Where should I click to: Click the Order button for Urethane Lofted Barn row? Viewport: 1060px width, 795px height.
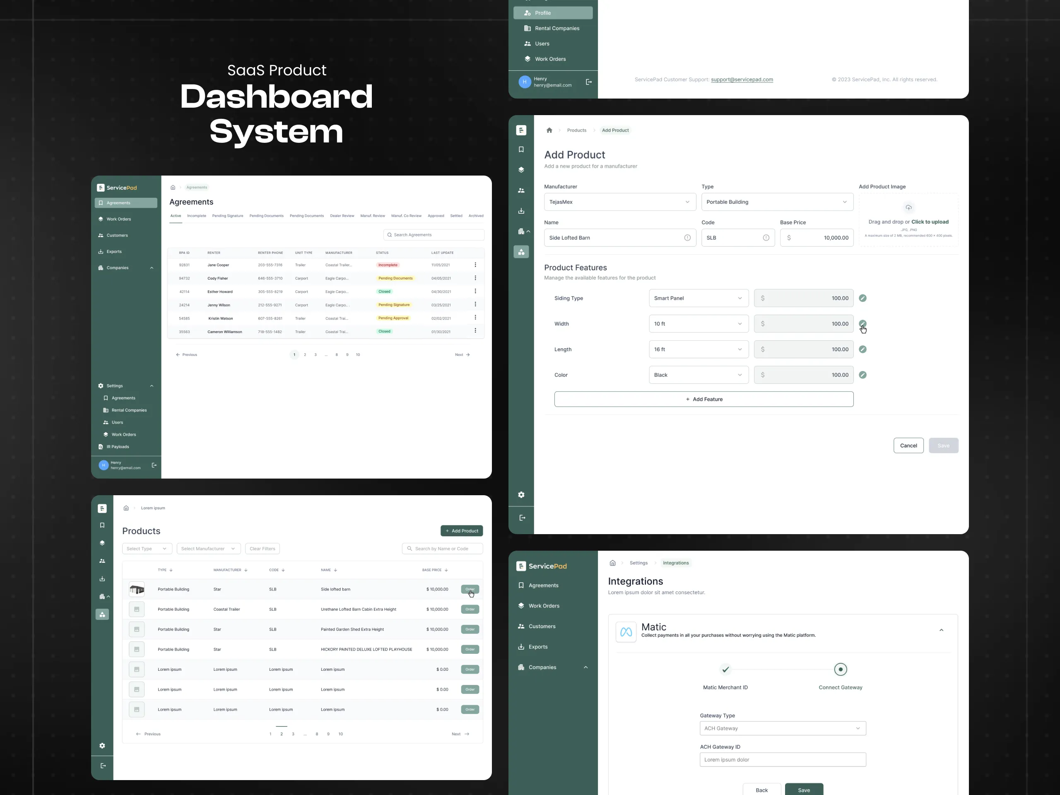470,609
